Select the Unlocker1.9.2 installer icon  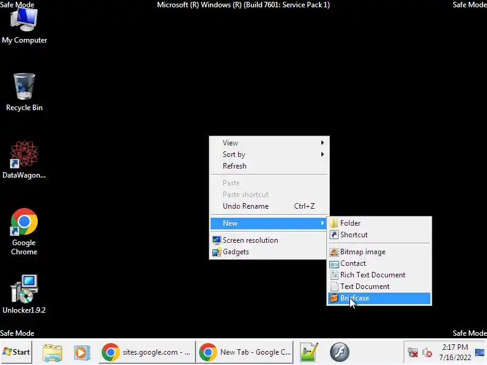pyautogui.click(x=24, y=294)
